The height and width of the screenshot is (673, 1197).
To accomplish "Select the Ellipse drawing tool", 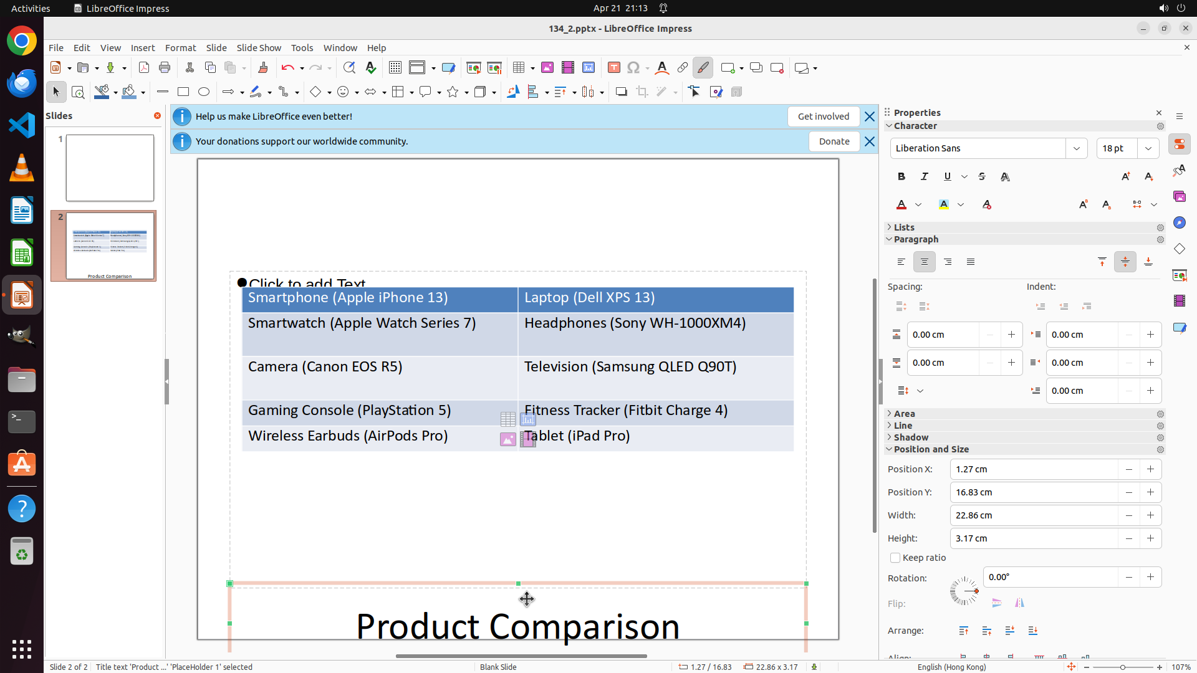I will point(204,92).
